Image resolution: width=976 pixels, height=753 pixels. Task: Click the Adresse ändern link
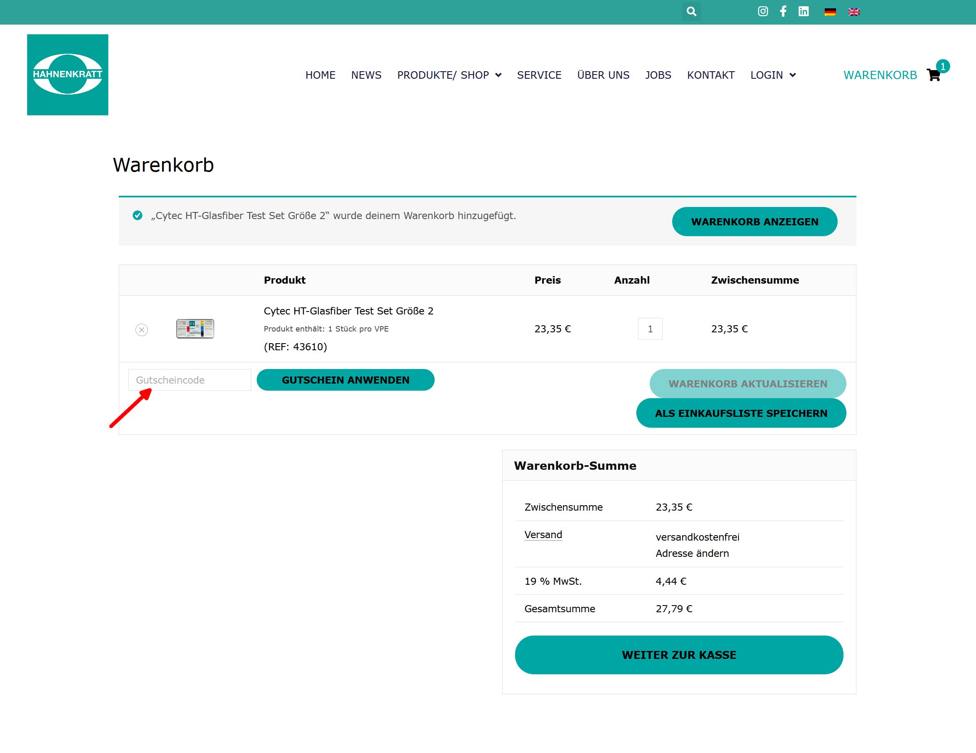click(692, 554)
